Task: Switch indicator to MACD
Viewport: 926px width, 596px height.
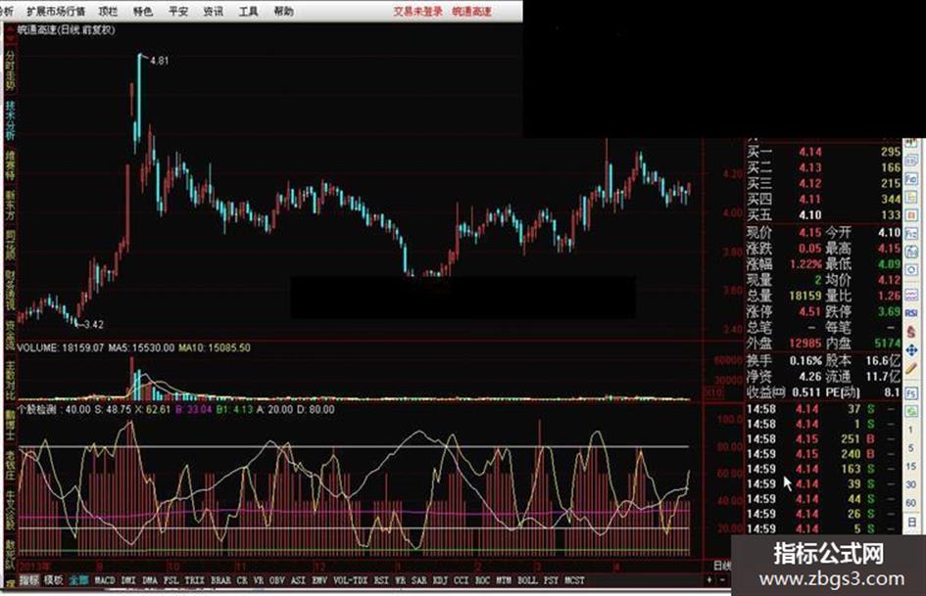Action: (x=105, y=580)
